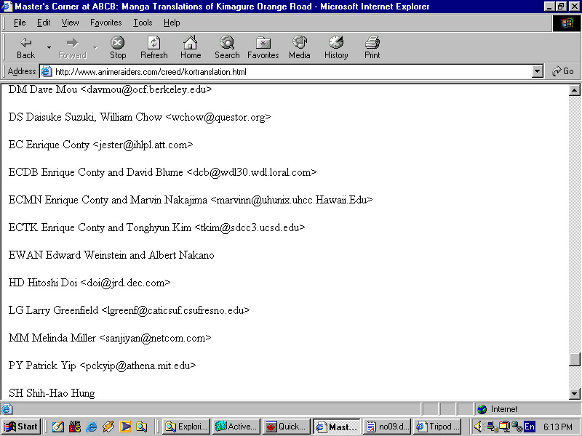582x436 pixels.
Task: Switch to the Explori... taskbar window
Action: (186, 427)
